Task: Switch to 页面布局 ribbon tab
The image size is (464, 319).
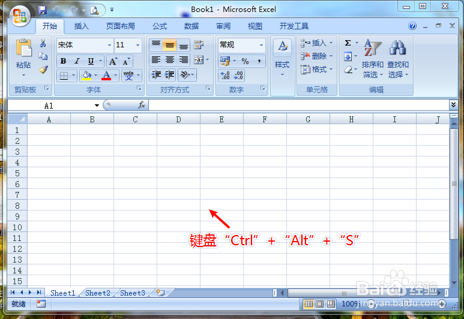Action: coord(121,26)
